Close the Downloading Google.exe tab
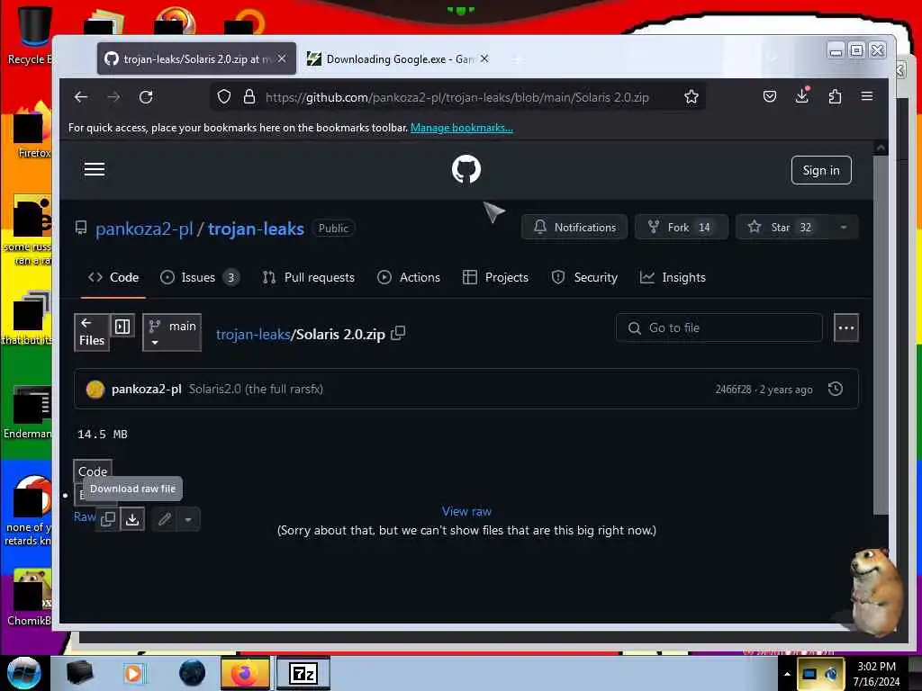The width and height of the screenshot is (922, 691). coord(484,58)
